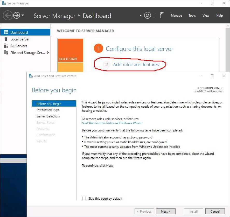Screen dimensions: 230x217
Task: Open the Help menu
Action: (219, 16)
